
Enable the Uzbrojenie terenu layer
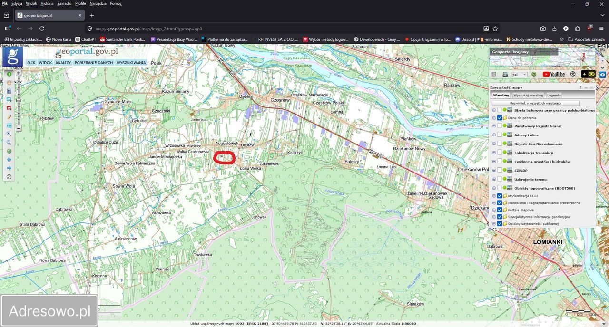(x=500, y=179)
